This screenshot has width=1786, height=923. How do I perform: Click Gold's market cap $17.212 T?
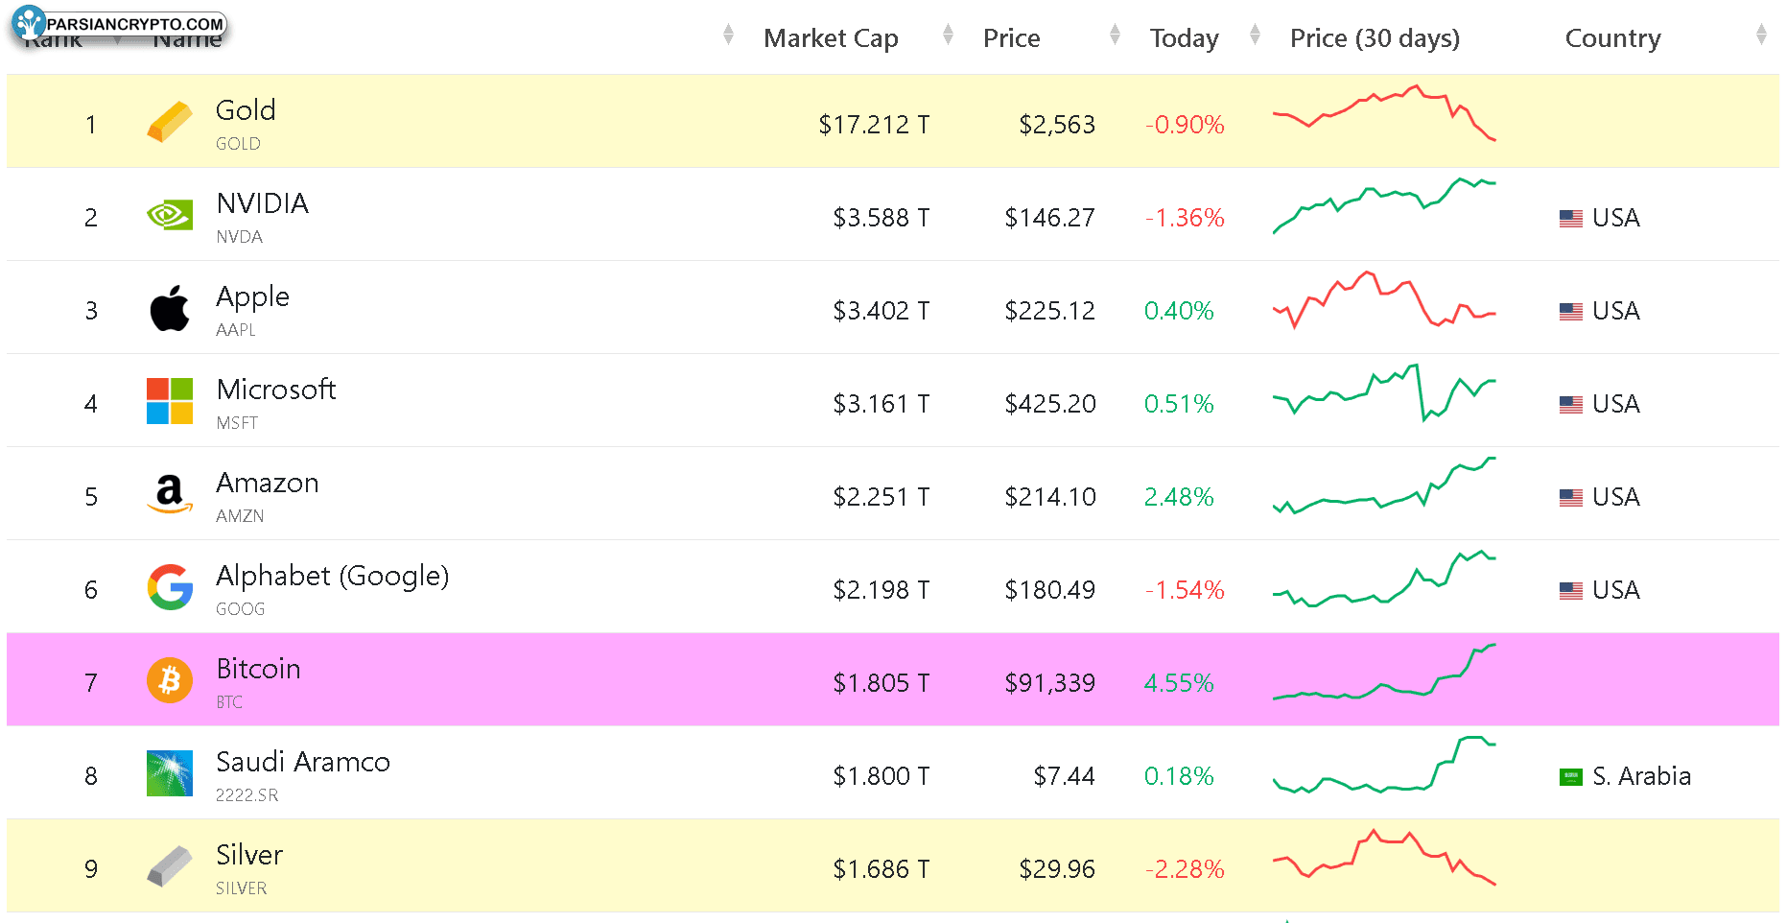click(x=874, y=125)
